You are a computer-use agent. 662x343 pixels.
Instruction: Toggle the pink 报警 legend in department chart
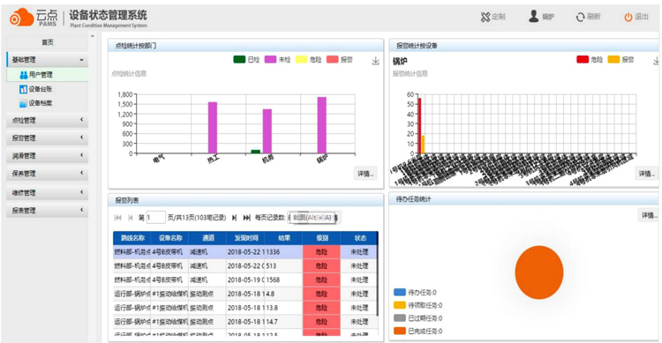(332, 59)
